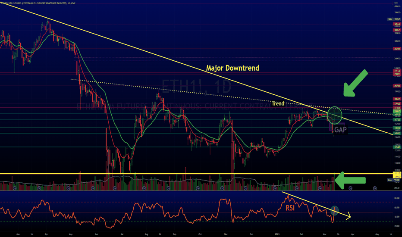Select the orange 'RSI' label

coord(290,208)
